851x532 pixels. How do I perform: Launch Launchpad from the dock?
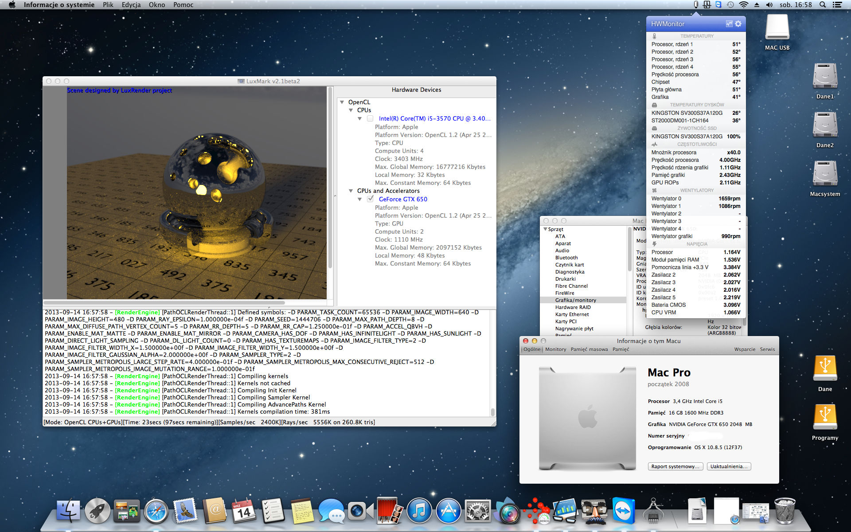coord(98,511)
